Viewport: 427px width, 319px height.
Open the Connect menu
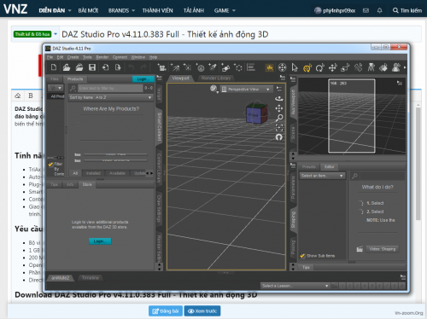pyautogui.click(x=120, y=57)
